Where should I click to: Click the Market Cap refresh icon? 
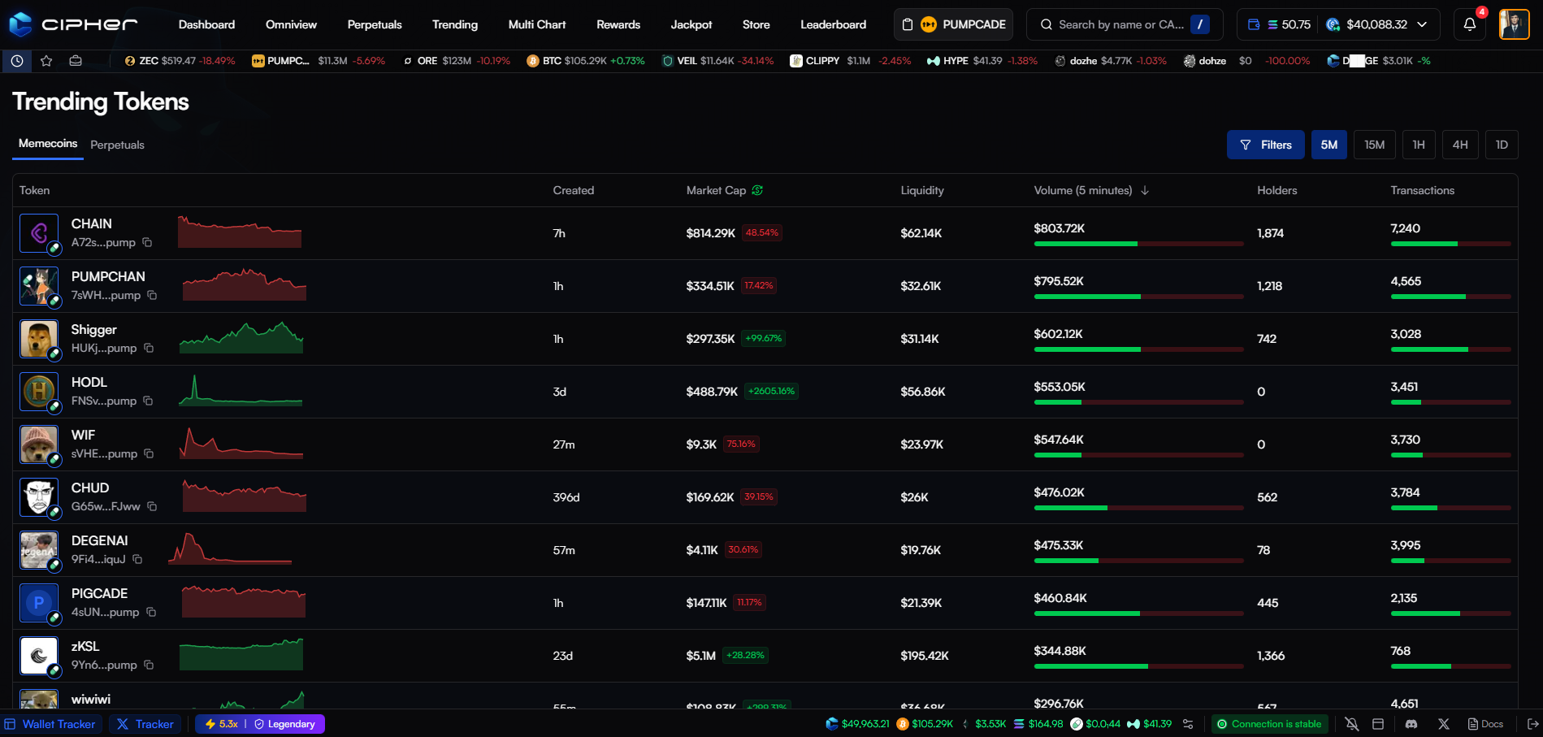pyautogui.click(x=757, y=190)
